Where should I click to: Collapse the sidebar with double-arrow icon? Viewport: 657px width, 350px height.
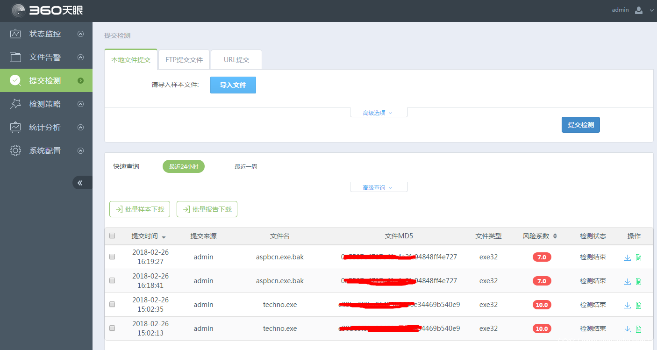click(x=80, y=183)
